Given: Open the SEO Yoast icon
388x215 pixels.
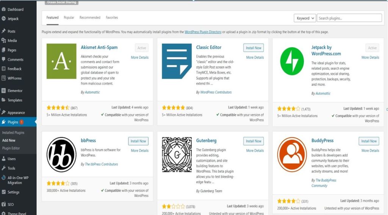Looking at the screenshot, I should (3, 204).
